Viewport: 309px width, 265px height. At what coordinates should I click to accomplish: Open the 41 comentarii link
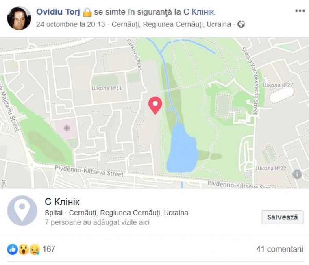[x=280, y=249]
